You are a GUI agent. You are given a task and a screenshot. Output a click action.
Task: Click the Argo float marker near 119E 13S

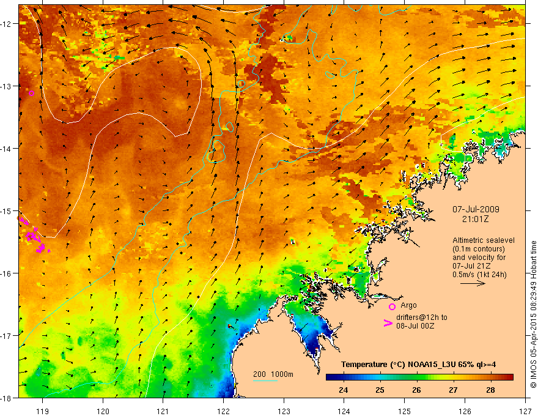32,93
